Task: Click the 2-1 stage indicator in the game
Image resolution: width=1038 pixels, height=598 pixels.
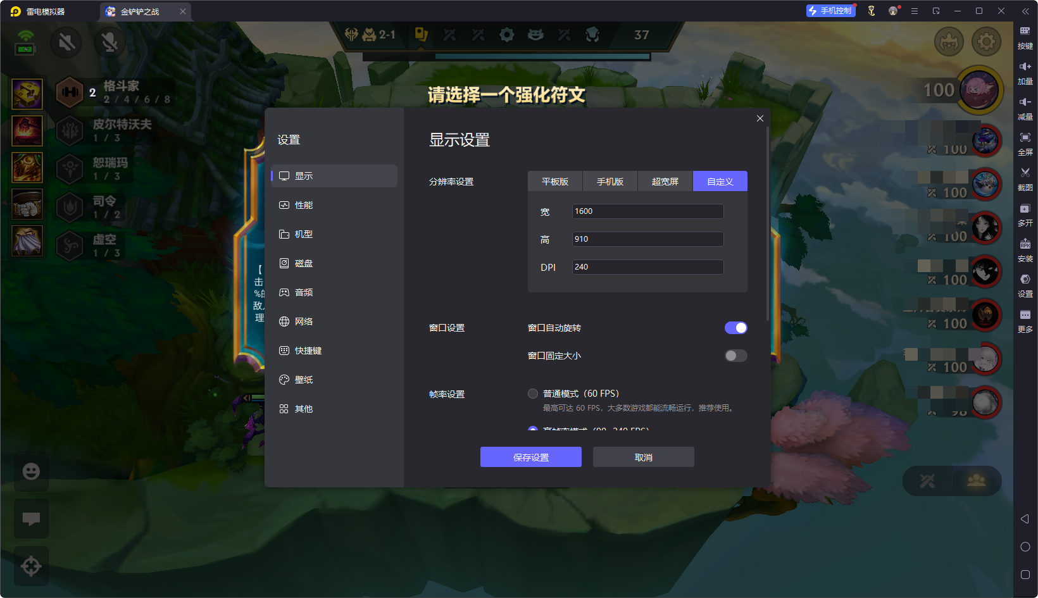Action: point(387,35)
